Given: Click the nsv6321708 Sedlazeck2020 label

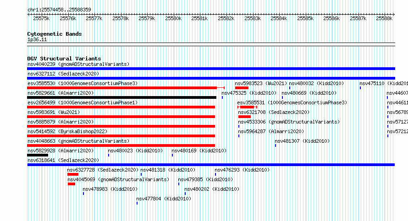Looking at the screenshot, I should (274, 112).
